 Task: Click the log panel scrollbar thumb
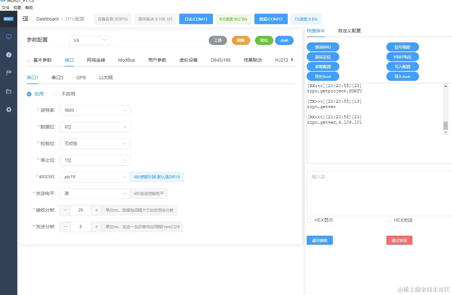(445, 125)
